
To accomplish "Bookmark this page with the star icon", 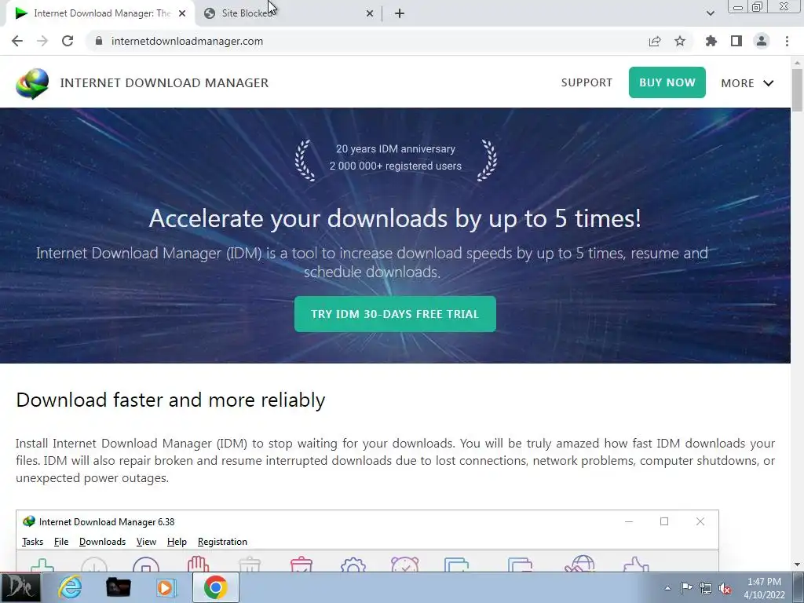I will coord(680,41).
